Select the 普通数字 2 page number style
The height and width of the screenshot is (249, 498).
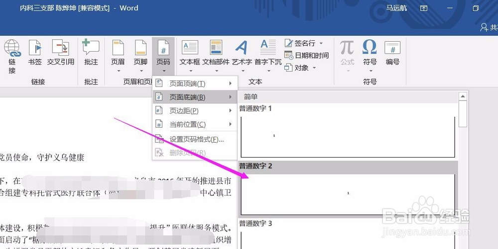point(348,189)
